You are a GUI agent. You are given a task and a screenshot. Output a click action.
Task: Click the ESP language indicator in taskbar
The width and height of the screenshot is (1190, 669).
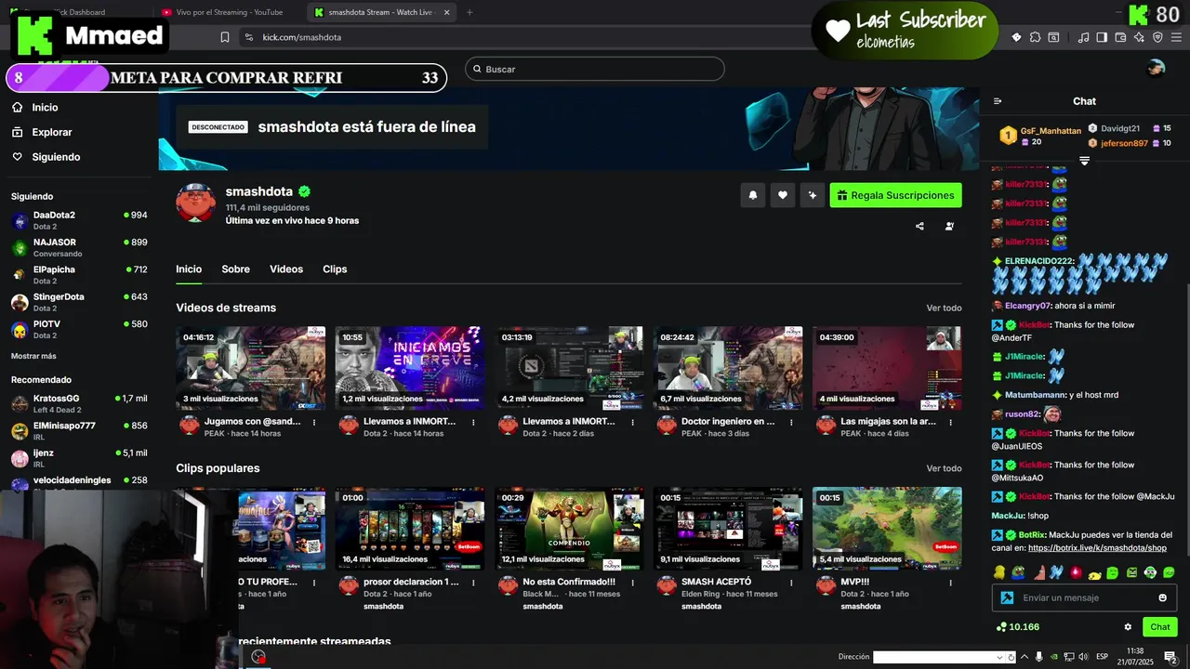1102,657
